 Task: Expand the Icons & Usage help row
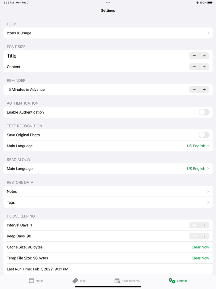coord(108,33)
